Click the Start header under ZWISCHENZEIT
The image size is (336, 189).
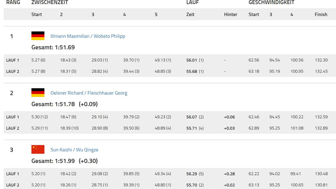(37, 14)
